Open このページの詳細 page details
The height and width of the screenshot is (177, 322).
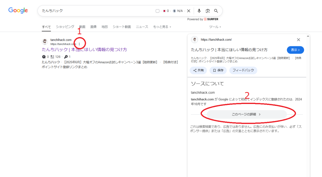coord(247,114)
